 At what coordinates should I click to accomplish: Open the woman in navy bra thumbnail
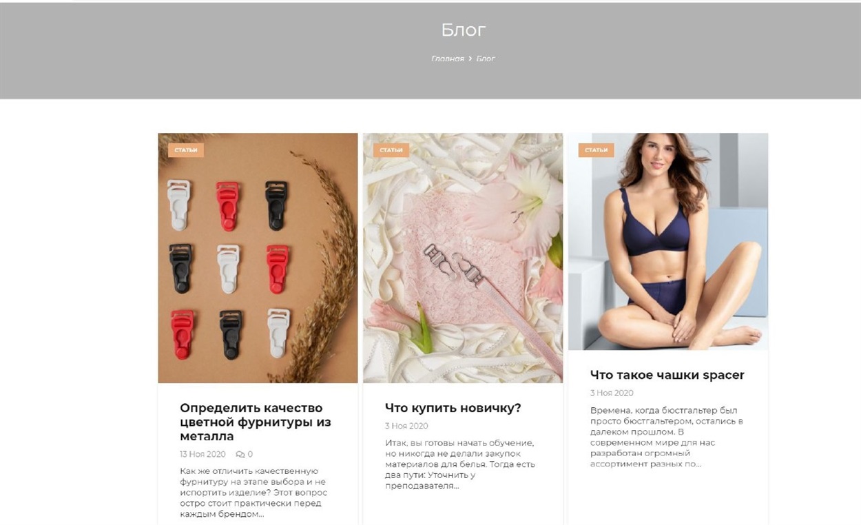[668, 241]
